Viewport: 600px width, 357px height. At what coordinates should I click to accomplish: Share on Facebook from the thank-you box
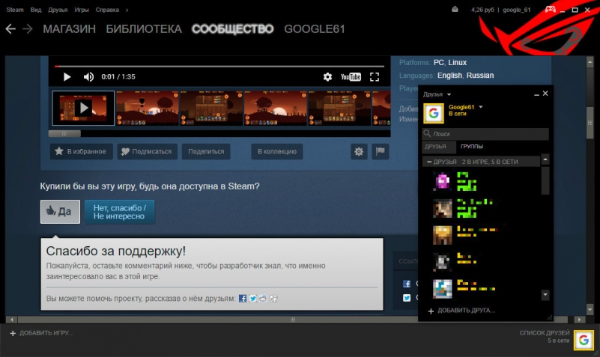[243, 299]
